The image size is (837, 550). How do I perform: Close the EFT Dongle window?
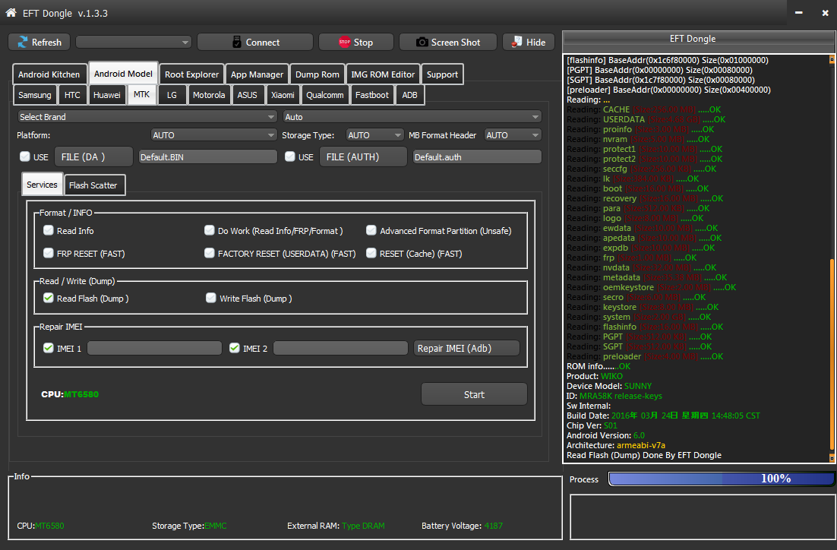click(826, 12)
